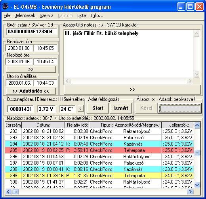The width and height of the screenshot is (206, 199).
Task: Click the Ismét button
Action: coord(121,108)
